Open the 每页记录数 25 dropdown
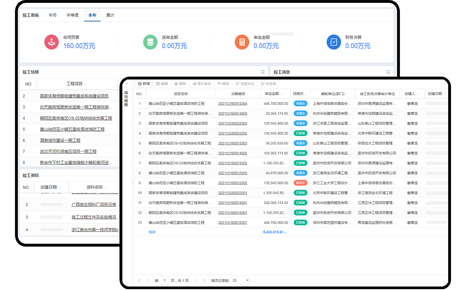 pyautogui.click(x=241, y=281)
